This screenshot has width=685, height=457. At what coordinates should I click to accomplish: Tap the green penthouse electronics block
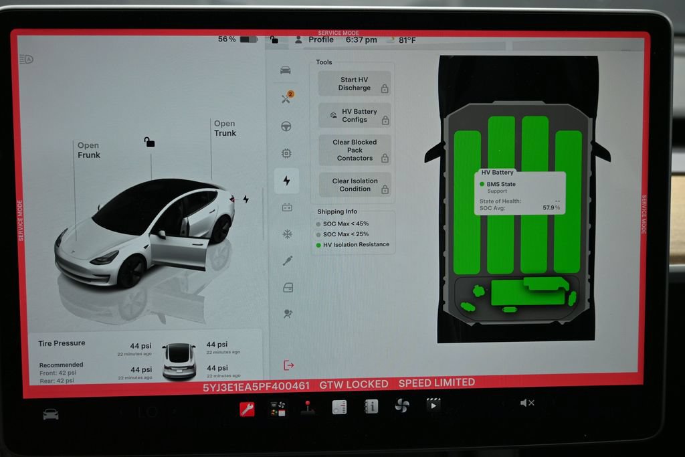(x=529, y=292)
